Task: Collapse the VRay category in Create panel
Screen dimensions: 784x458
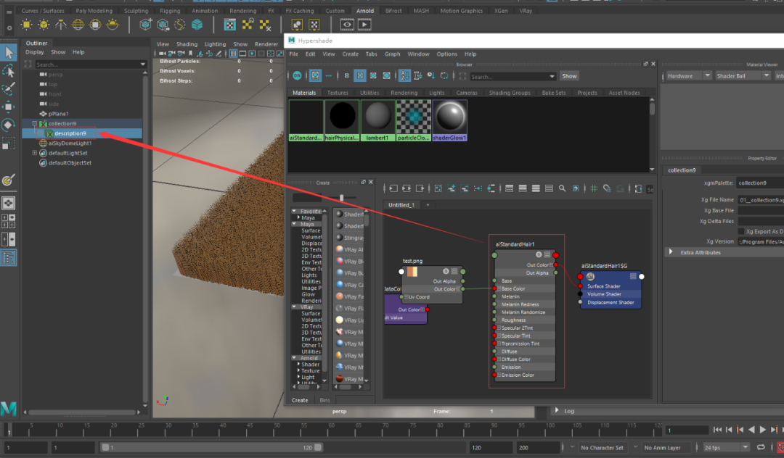Action: tap(294, 307)
